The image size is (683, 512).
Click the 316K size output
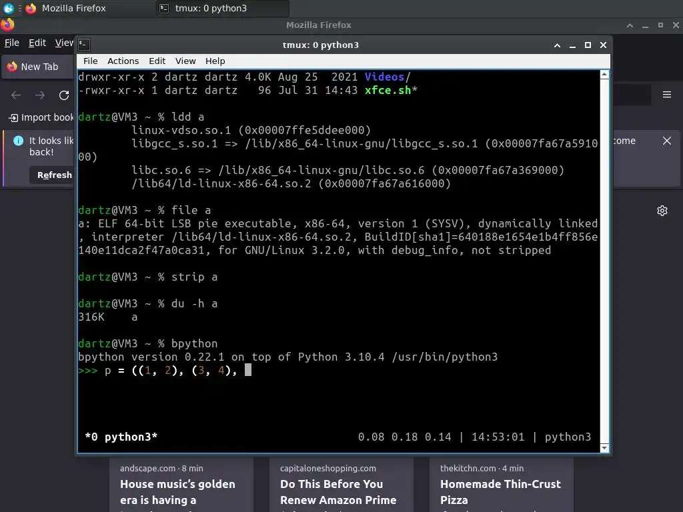tap(91, 317)
